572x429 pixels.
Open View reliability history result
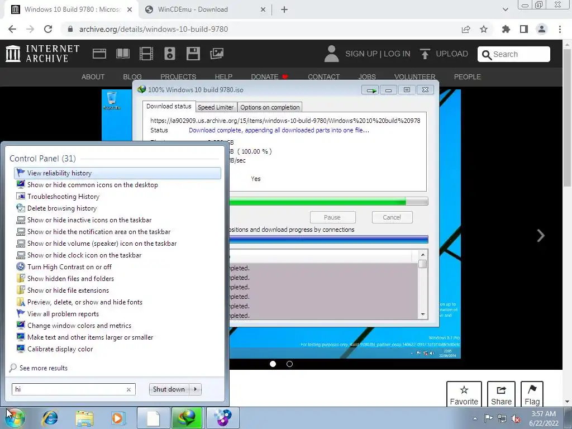pyautogui.click(x=117, y=173)
